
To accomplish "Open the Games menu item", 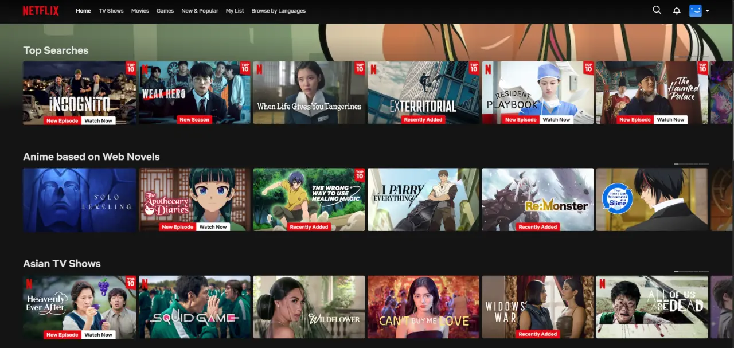I will (165, 11).
